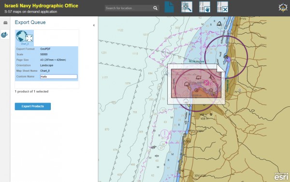The image size is (290, 182).
Task: Click the '1 product of 1 selected' text
Action: [31, 91]
